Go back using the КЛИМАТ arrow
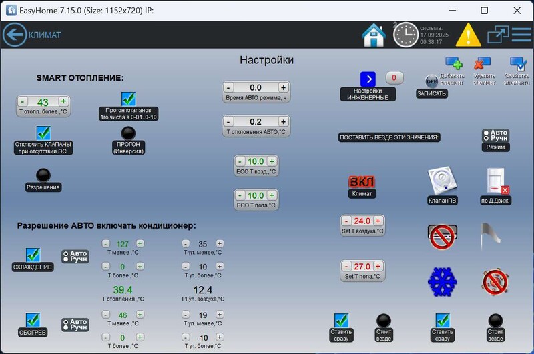Viewport: 534px width, 354px height. click(13, 35)
